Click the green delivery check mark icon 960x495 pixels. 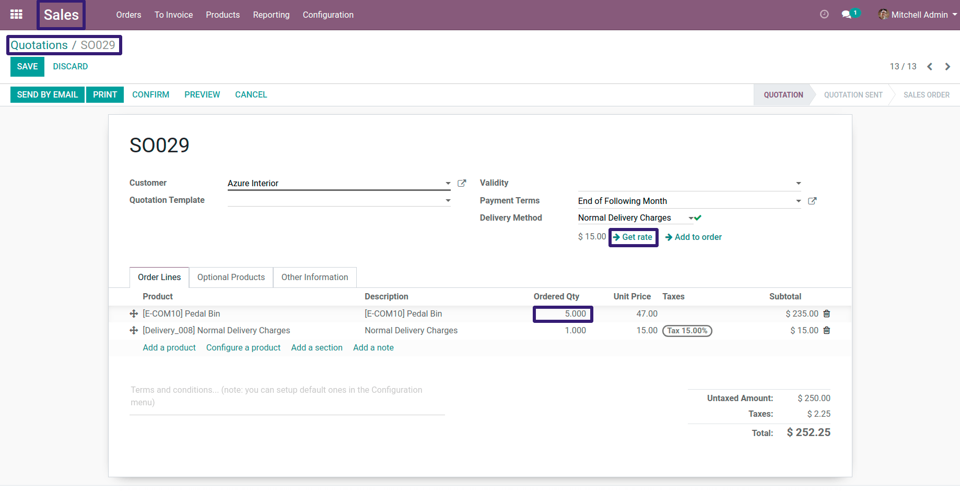[698, 218]
